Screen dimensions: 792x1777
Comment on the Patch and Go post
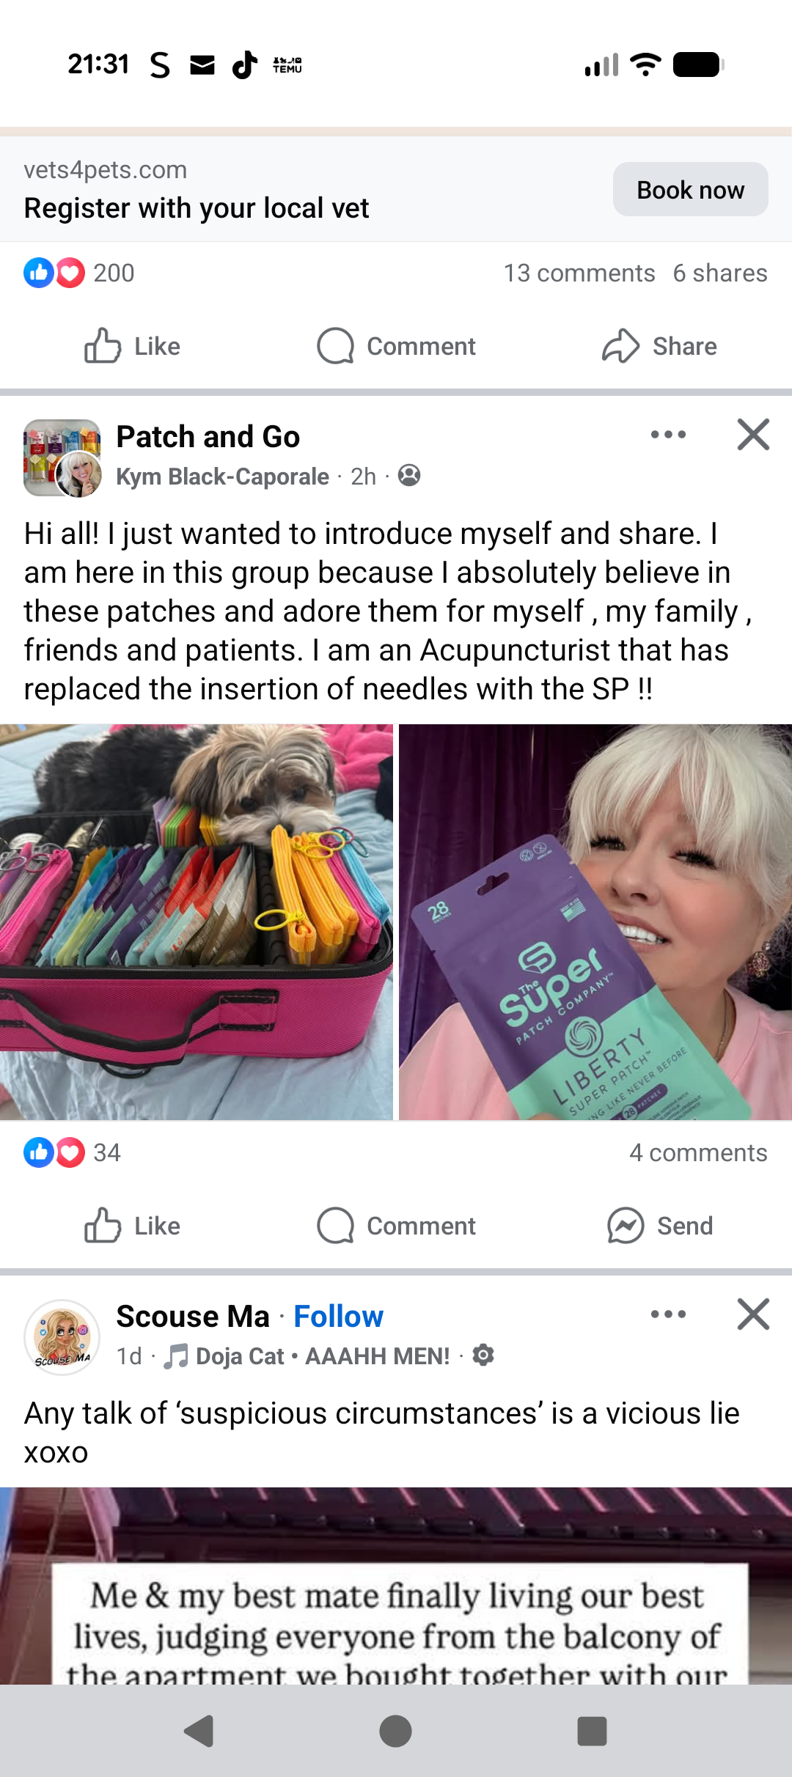coord(396,1226)
